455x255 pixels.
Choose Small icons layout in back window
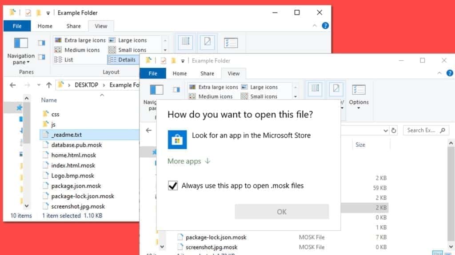[x=128, y=50]
